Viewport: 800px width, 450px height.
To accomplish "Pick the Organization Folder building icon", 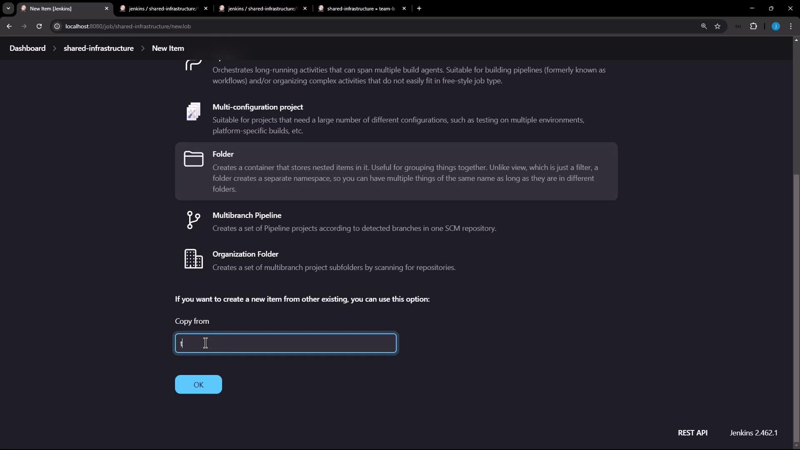I will [x=193, y=259].
